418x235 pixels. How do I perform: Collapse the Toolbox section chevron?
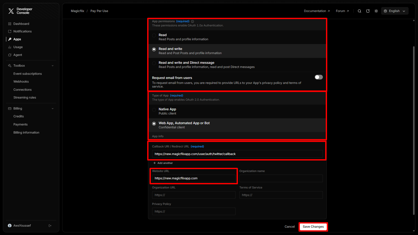[53, 66]
